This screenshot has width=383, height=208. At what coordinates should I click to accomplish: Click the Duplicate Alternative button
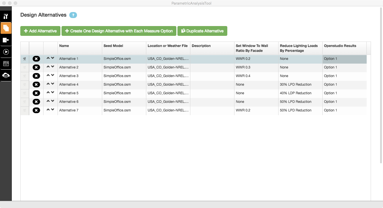[x=202, y=31]
